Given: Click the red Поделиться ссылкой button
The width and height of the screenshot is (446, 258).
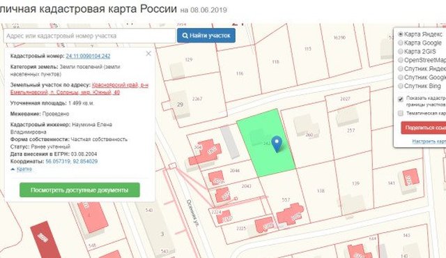Looking at the screenshot, I should coord(424,128).
